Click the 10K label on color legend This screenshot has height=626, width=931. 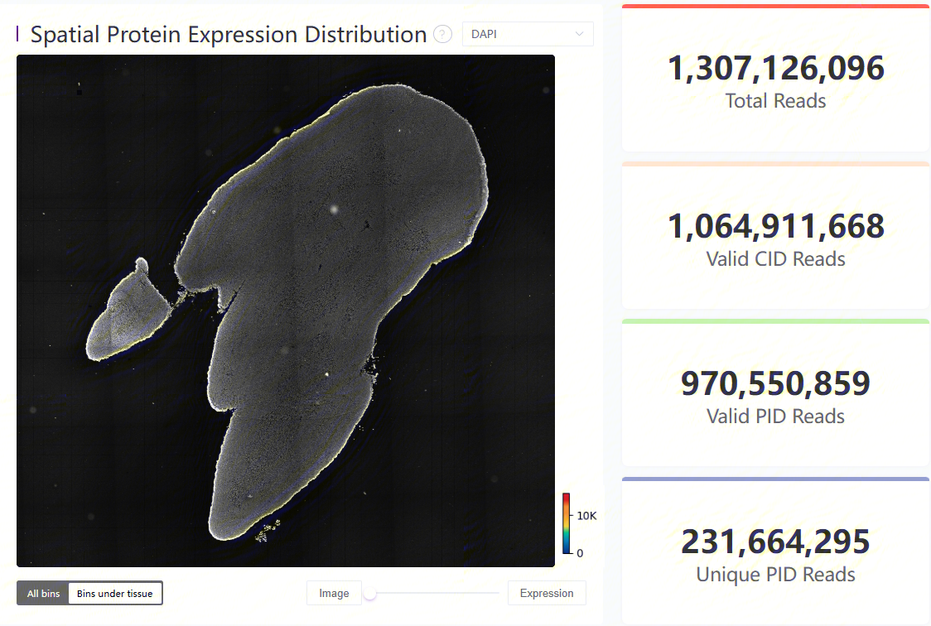pyautogui.click(x=586, y=515)
